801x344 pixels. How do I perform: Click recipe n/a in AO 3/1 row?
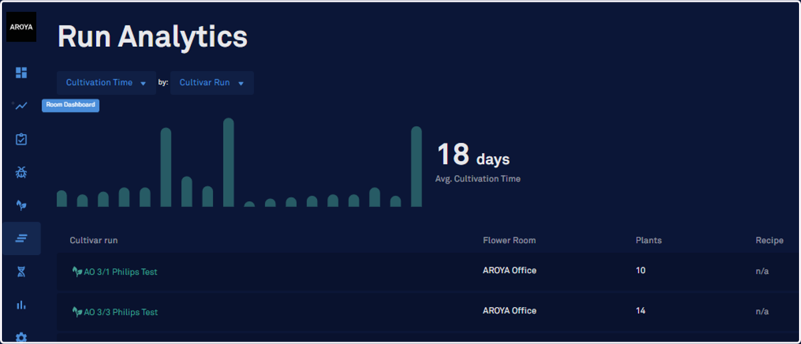(x=762, y=272)
